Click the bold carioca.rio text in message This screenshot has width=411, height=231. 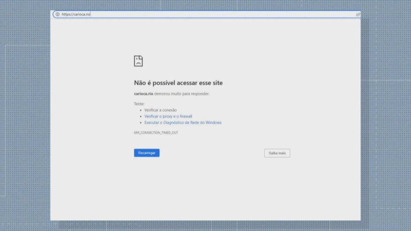[144, 94]
